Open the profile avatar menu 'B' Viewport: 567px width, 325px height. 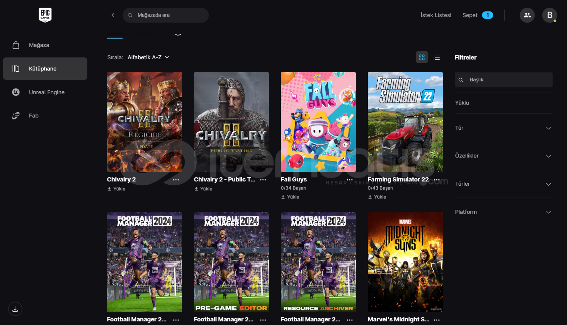pyautogui.click(x=550, y=15)
